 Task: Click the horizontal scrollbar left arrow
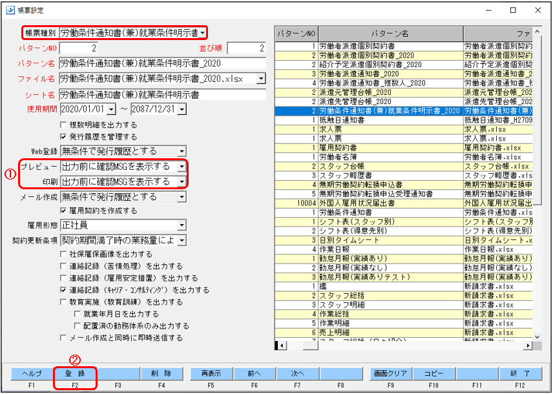[x=281, y=346]
